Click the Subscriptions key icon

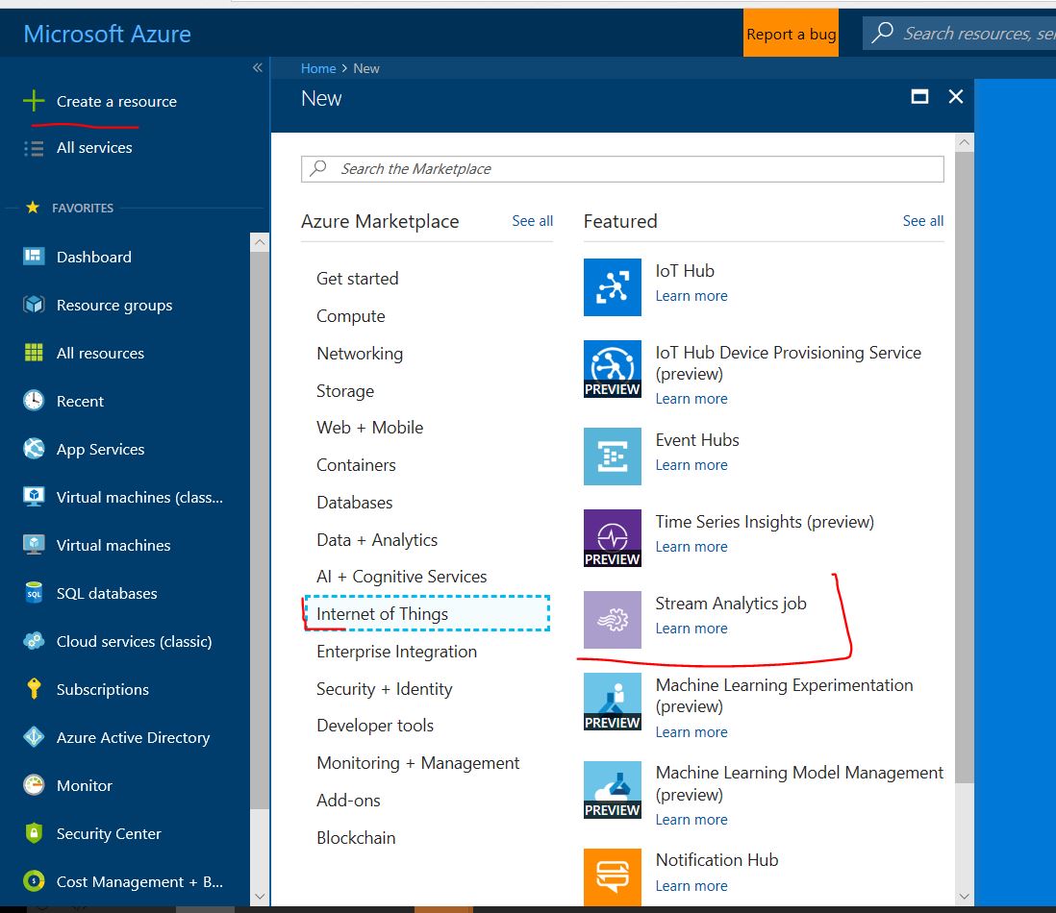34,689
